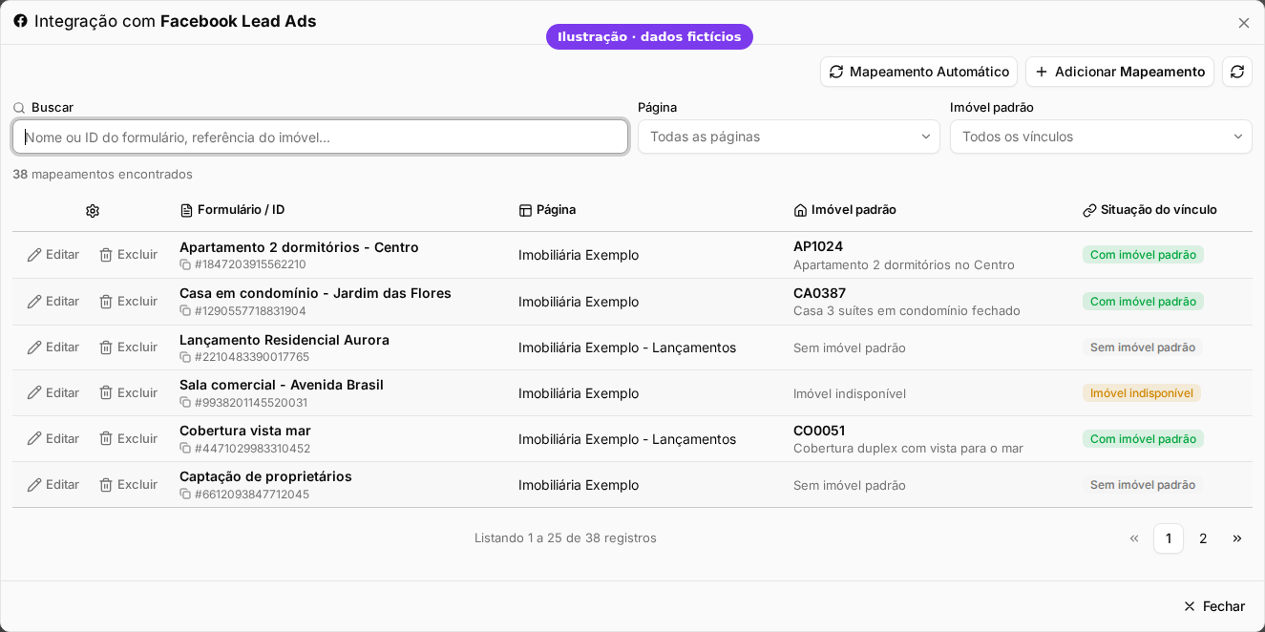The height and width of the screenshot is (632, 1265).
Task: Click the Listando 1 a 25 de 38 registros text
Action: click(x=565, y=538)
